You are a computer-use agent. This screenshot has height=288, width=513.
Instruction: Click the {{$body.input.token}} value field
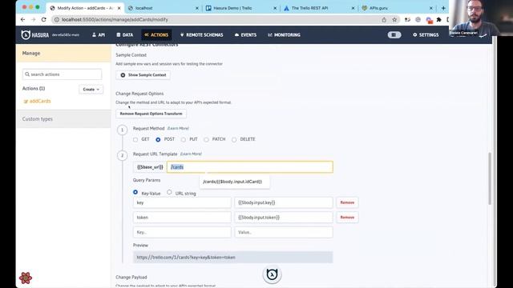click(x=284, y=217)
